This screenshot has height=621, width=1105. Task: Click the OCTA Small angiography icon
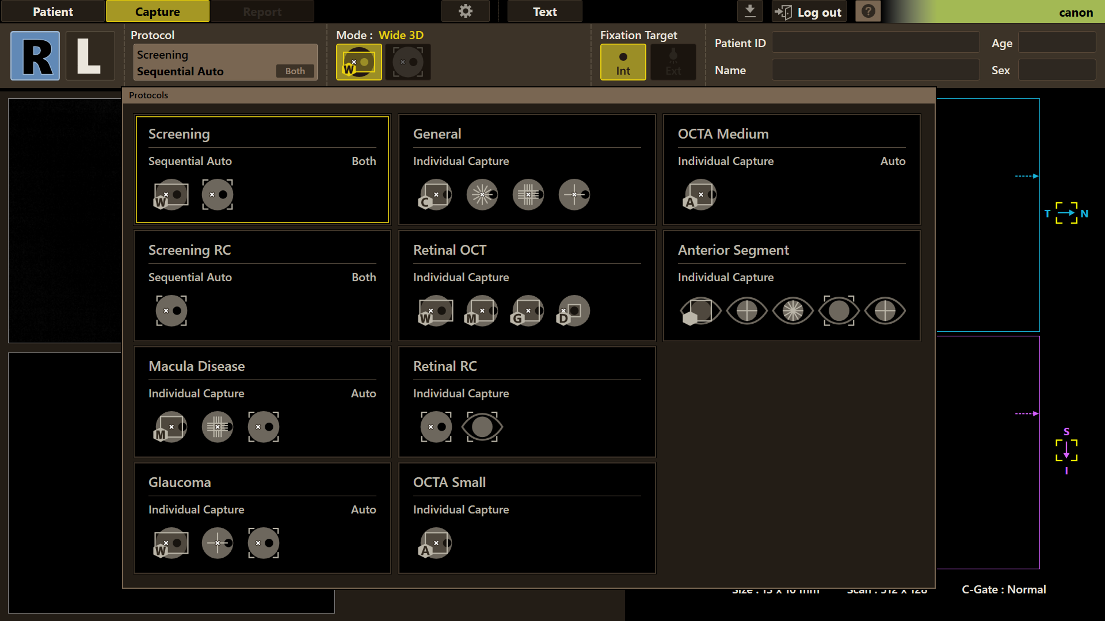(436, 543)
